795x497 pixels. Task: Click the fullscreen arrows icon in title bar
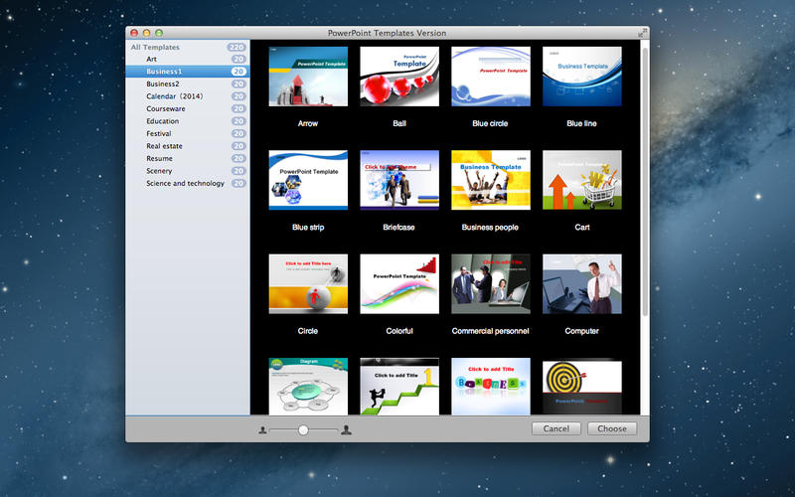coord(642,33)
